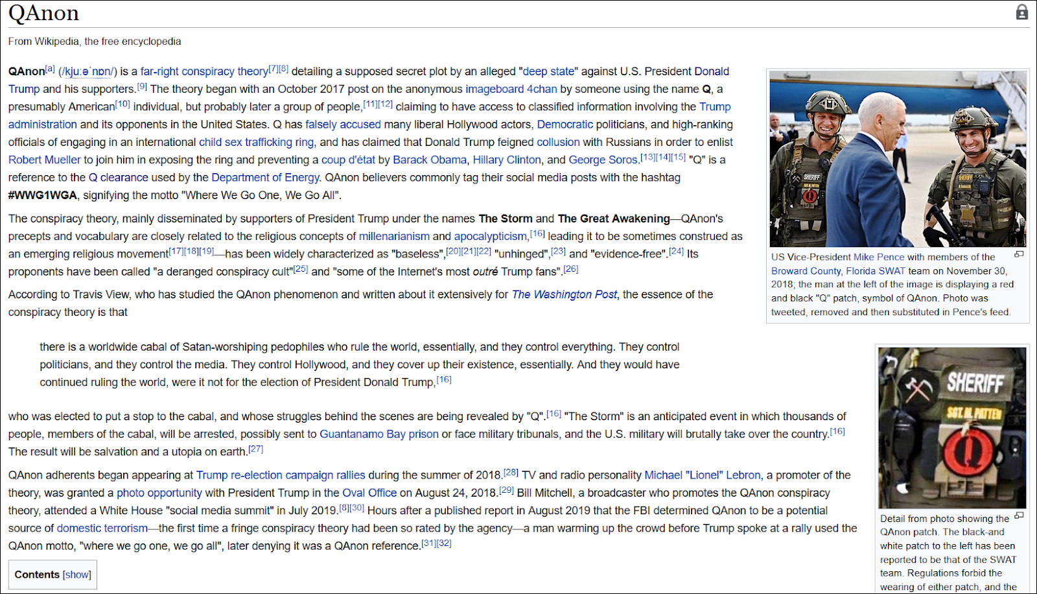Click the bold #WWG1WGA hashtag text
The image size is (1037, 594).
coord(43,195)
